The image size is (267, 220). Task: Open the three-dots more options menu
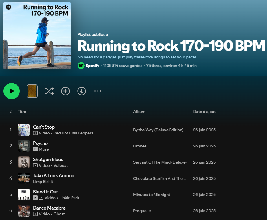tap(98, 91)
